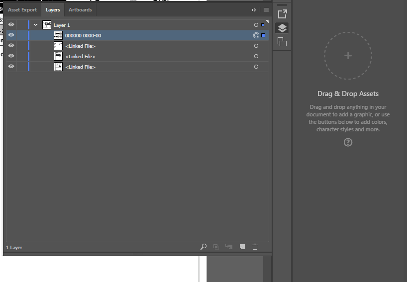
Task: Click the third <Linked File> name
Action: [x=80, y=67]
